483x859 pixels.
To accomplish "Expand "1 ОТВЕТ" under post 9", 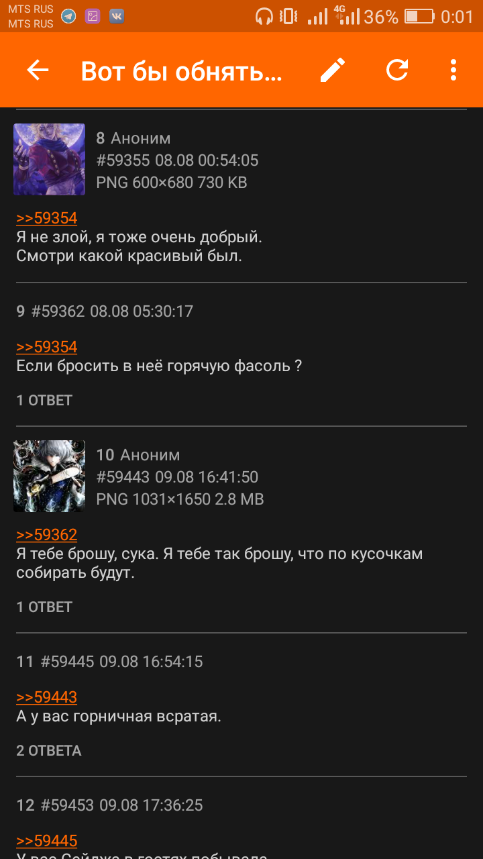I will pos(44,401).
